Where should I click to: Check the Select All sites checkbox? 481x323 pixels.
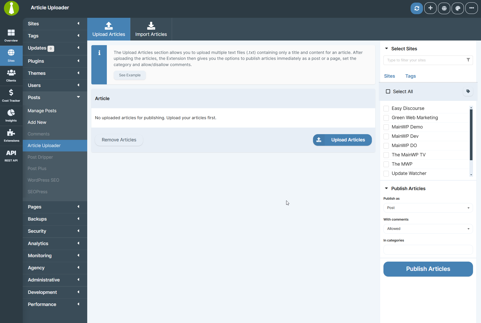388,91
